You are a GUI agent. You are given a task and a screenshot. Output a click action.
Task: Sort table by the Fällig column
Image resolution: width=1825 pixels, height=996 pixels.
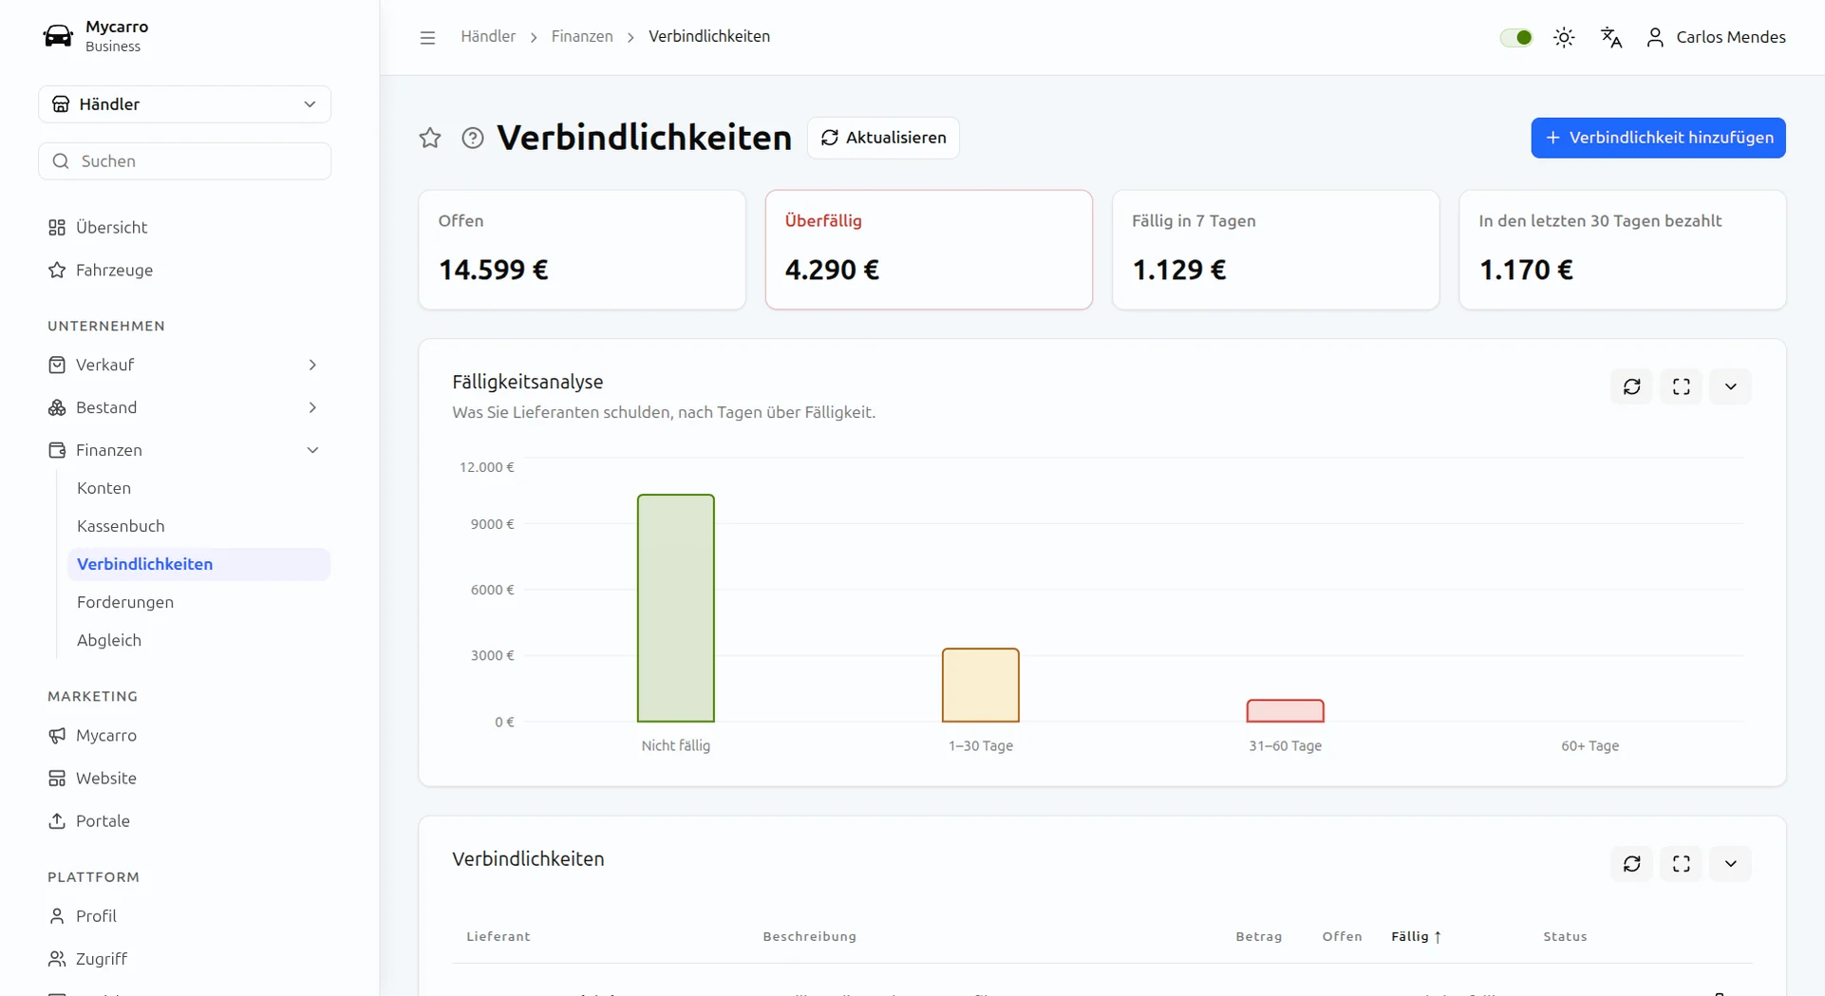point(1416,936)
